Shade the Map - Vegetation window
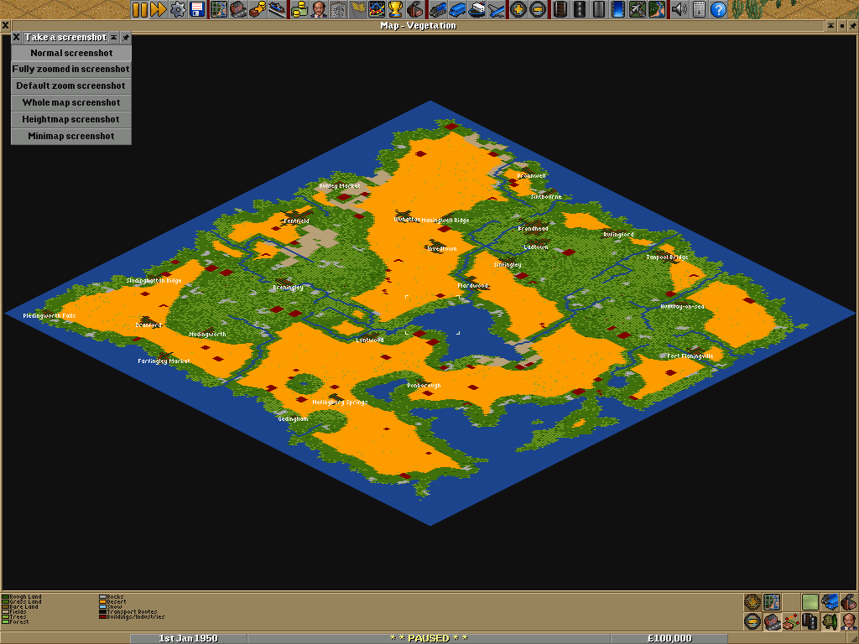Screen dimensions: 859x644 click(830, 25)
